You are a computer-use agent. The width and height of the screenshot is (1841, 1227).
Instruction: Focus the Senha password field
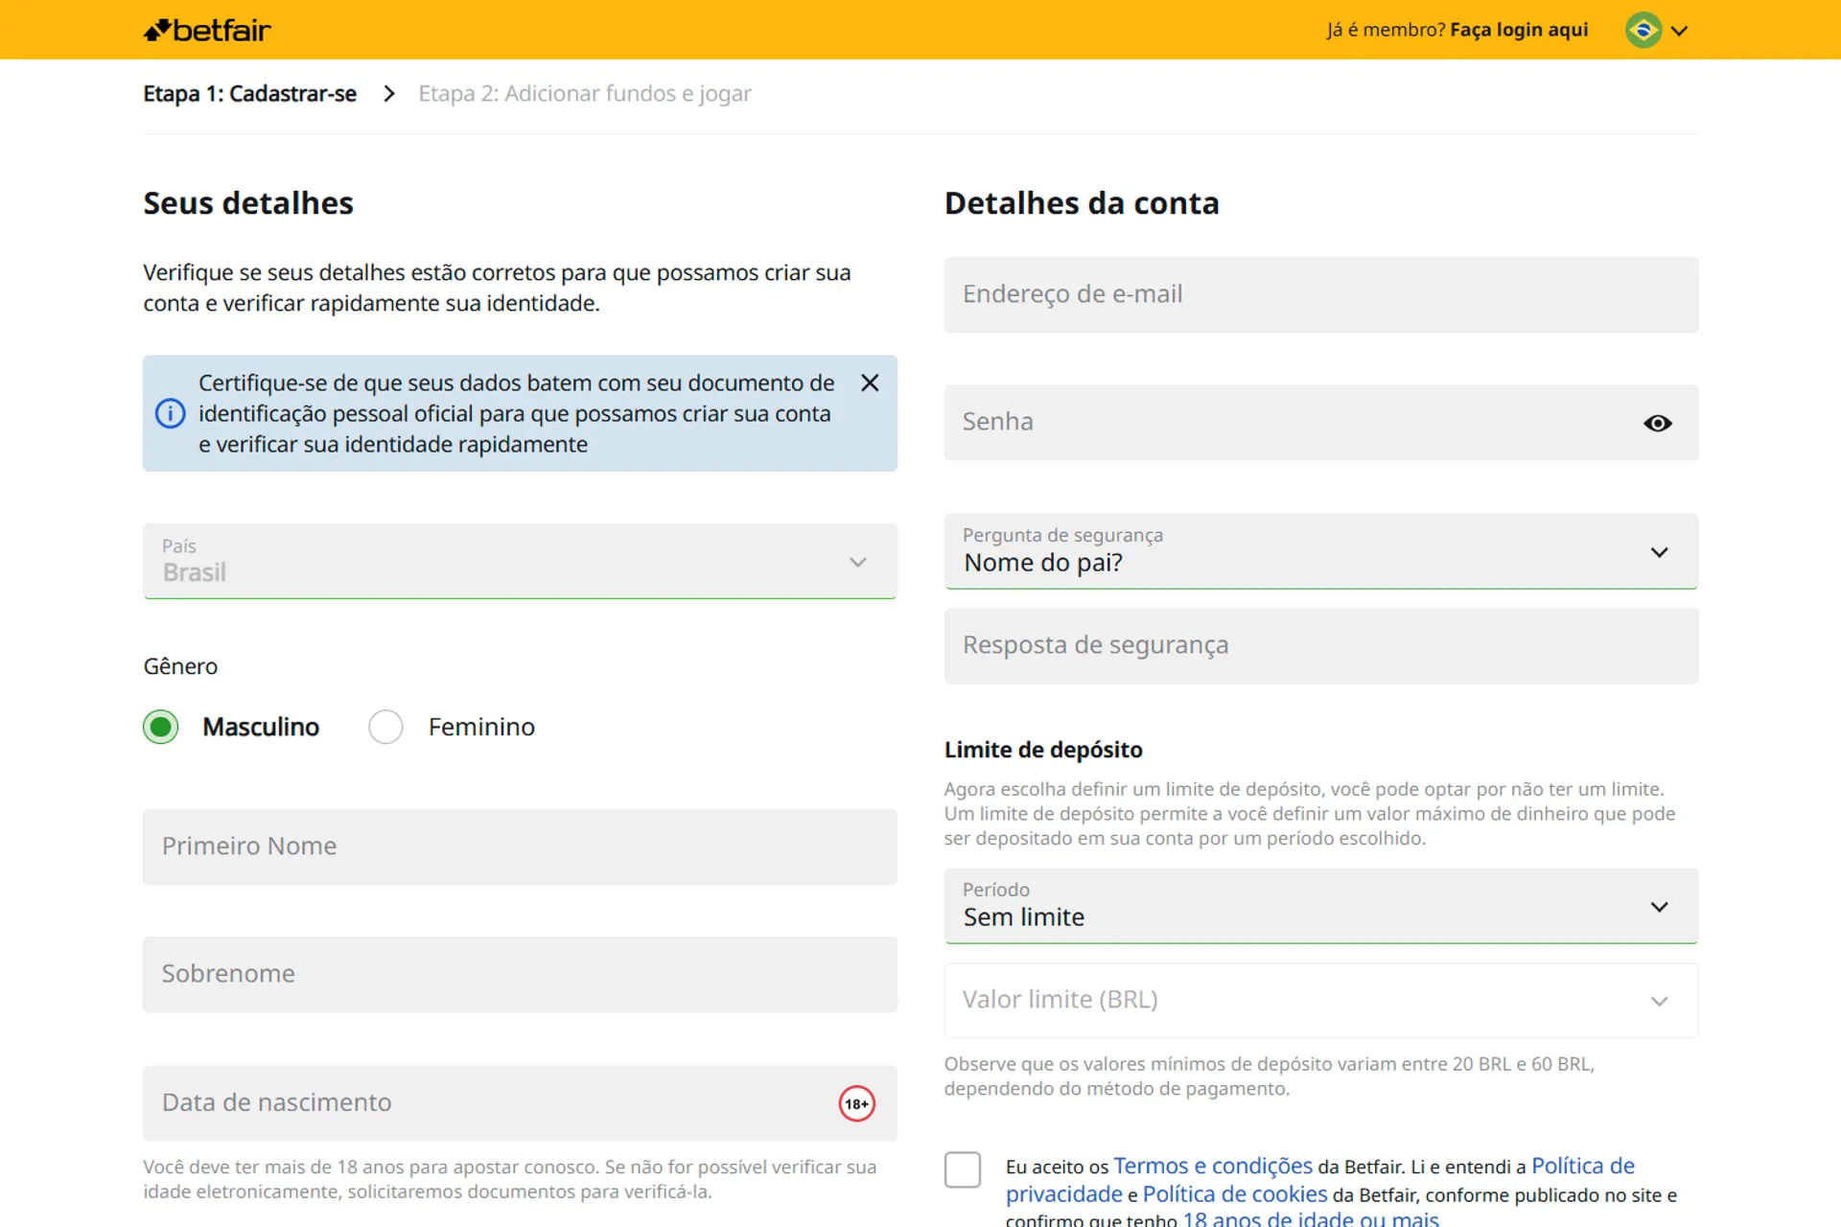coord(1320,423)
